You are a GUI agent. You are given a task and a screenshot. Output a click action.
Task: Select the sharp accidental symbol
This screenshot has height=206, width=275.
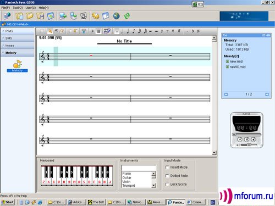point(199,31)
